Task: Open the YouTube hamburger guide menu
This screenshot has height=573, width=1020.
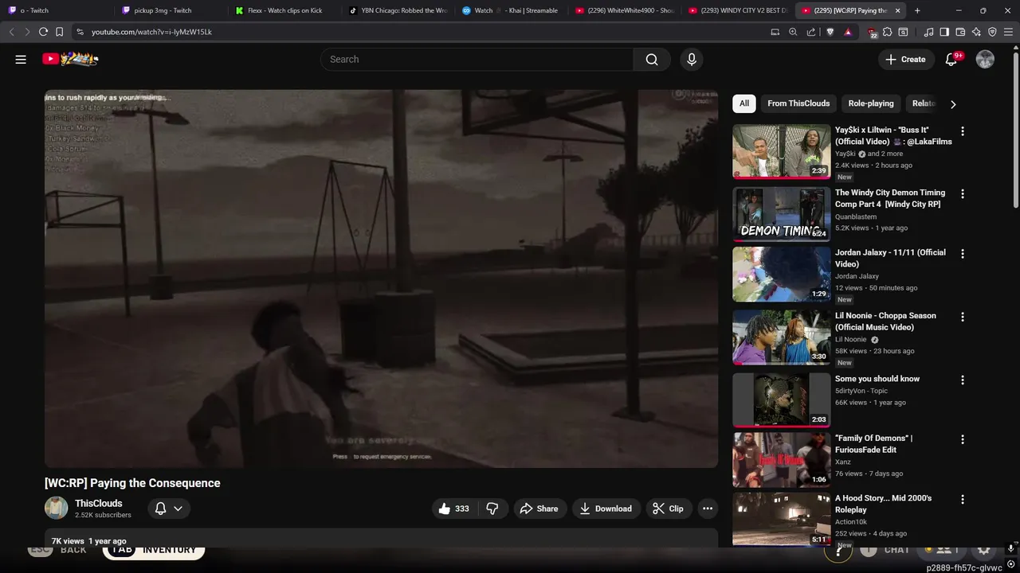Action: pyautogui.click(x=21, y=59)
